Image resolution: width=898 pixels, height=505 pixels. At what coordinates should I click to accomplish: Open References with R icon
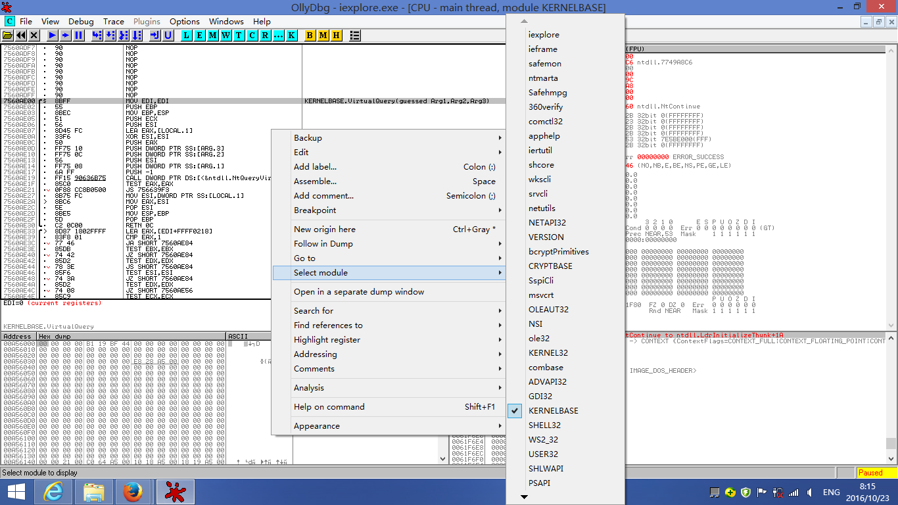coord(265,35)
